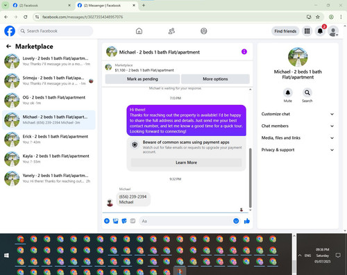Open Lovely conversation in list

click(49, 61)
